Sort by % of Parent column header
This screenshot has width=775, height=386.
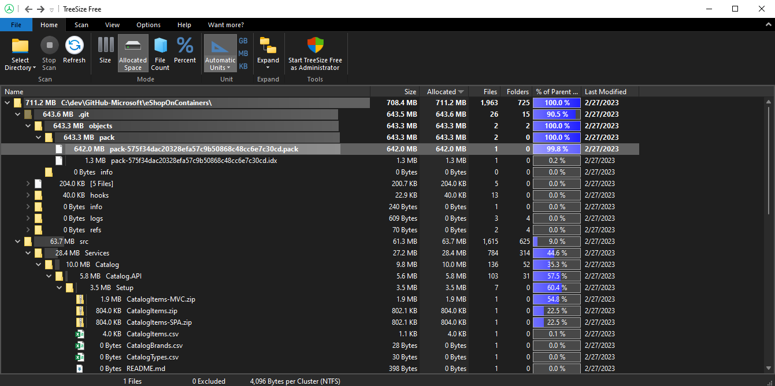tap(557, 91)
